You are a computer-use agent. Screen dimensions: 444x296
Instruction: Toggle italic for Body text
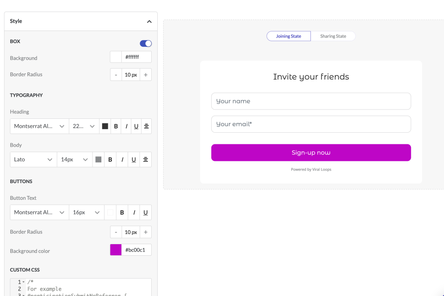pos(122,160)
